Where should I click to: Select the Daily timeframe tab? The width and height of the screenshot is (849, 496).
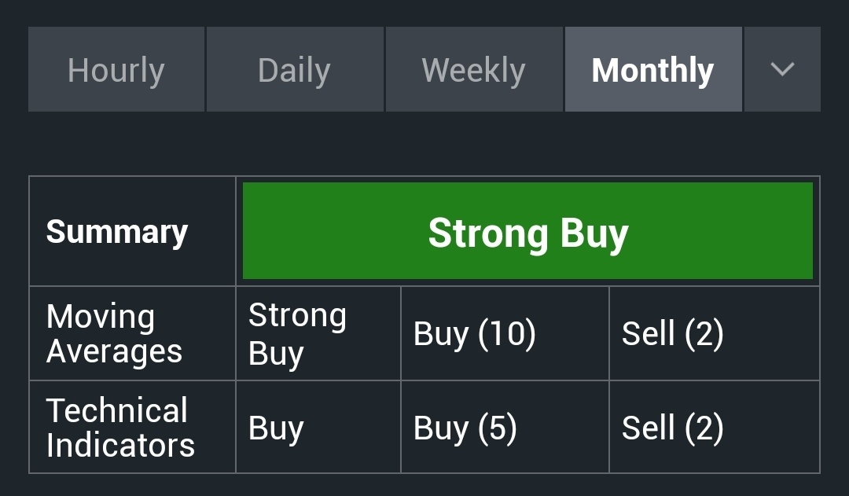point(295,69)
